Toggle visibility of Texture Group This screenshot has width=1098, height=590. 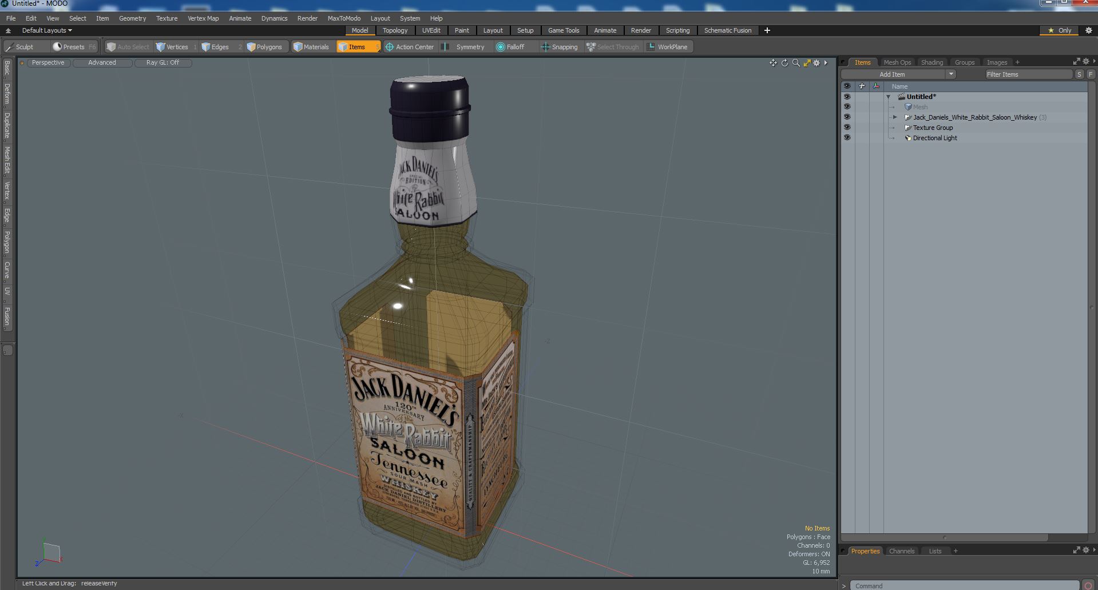[x=847, y=128]
